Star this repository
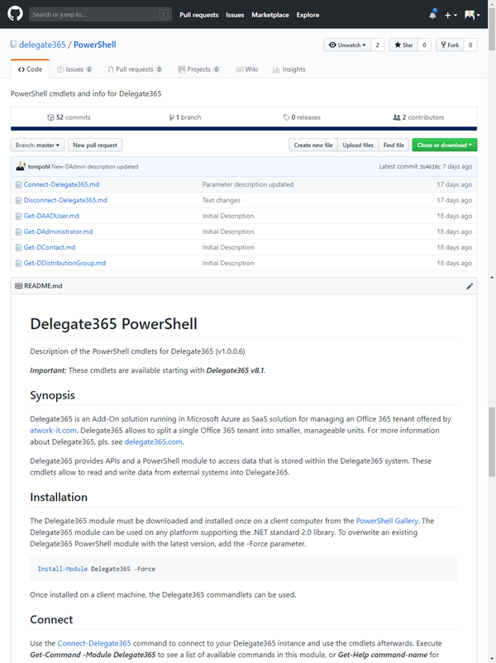The width and height of the screenshot is (496, 663). point(403,45)
